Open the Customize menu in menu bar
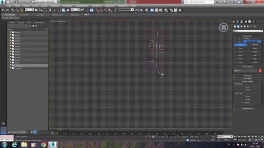Image resolution: width=264 pixels, height=148 pixels. tap(110, 6)
